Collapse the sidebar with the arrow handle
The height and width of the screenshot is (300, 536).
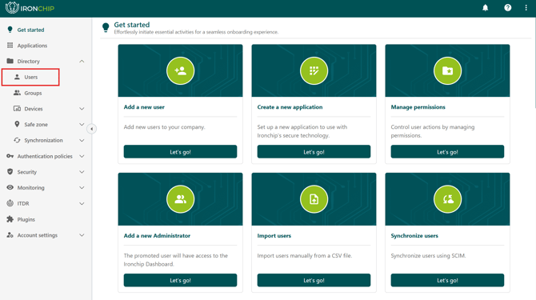tap(92, 129)
